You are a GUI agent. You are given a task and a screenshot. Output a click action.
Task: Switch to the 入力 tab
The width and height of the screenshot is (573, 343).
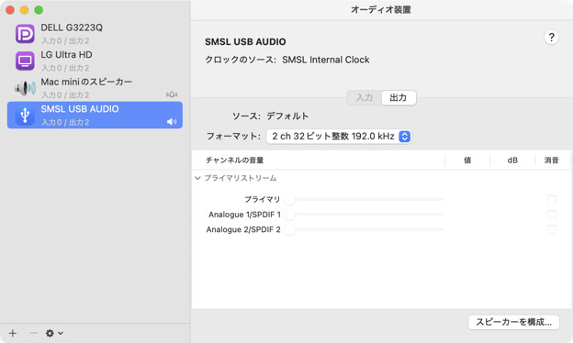[x=364, y=98]
